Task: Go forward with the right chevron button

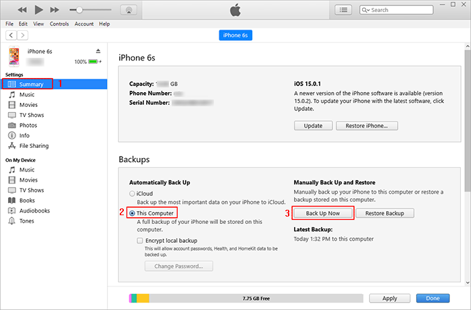Action: click(22, 35)
